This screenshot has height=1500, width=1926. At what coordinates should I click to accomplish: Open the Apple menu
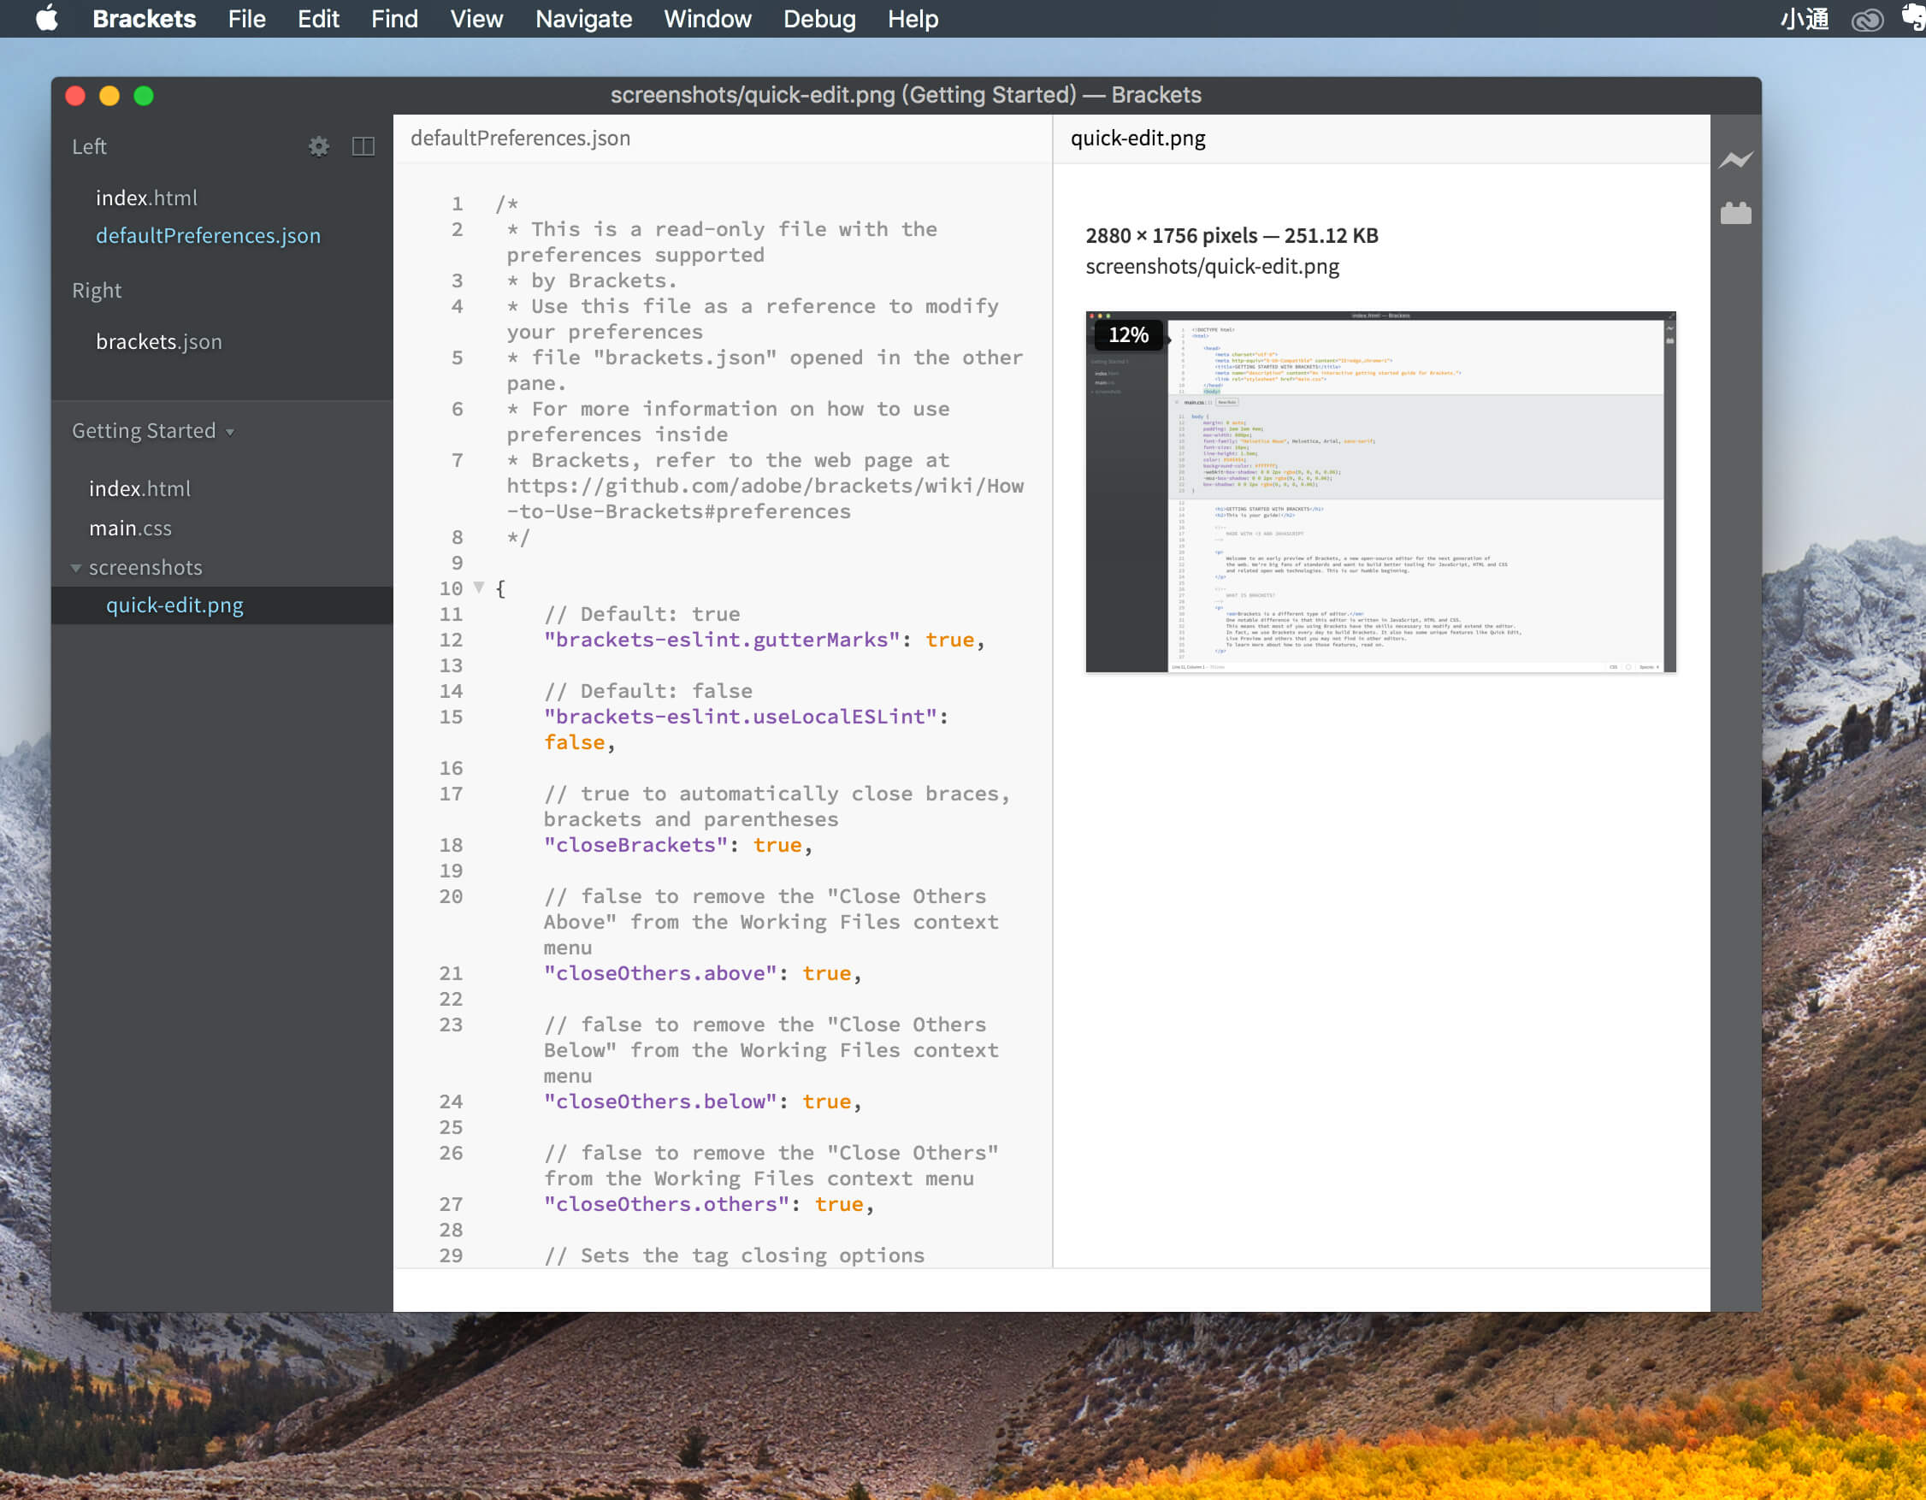pyautogui.click(x=47, y=19)
